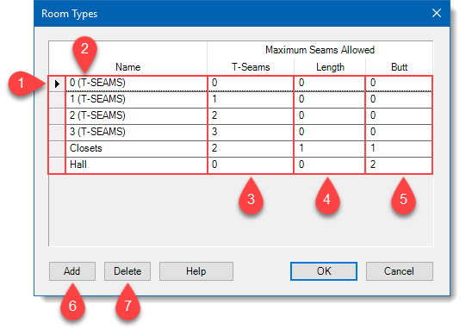Edit Length value for 3 (T-SEAMS) row
Viewport: 472px width, 329px height.
tap(329, 132)
